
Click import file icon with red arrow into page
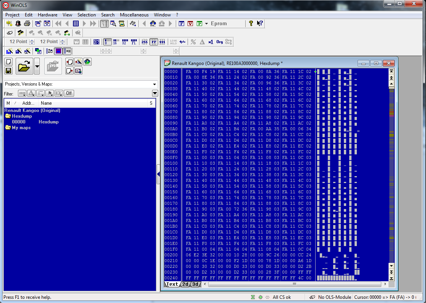[x=70, y=62]
